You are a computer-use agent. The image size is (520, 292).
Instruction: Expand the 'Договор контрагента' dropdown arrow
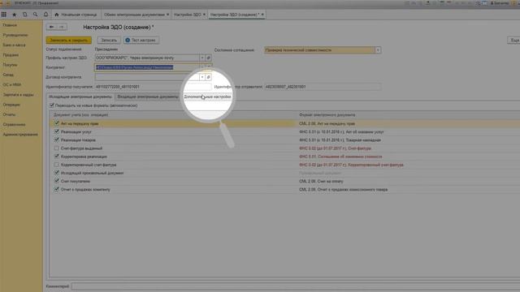pos(202,77)
